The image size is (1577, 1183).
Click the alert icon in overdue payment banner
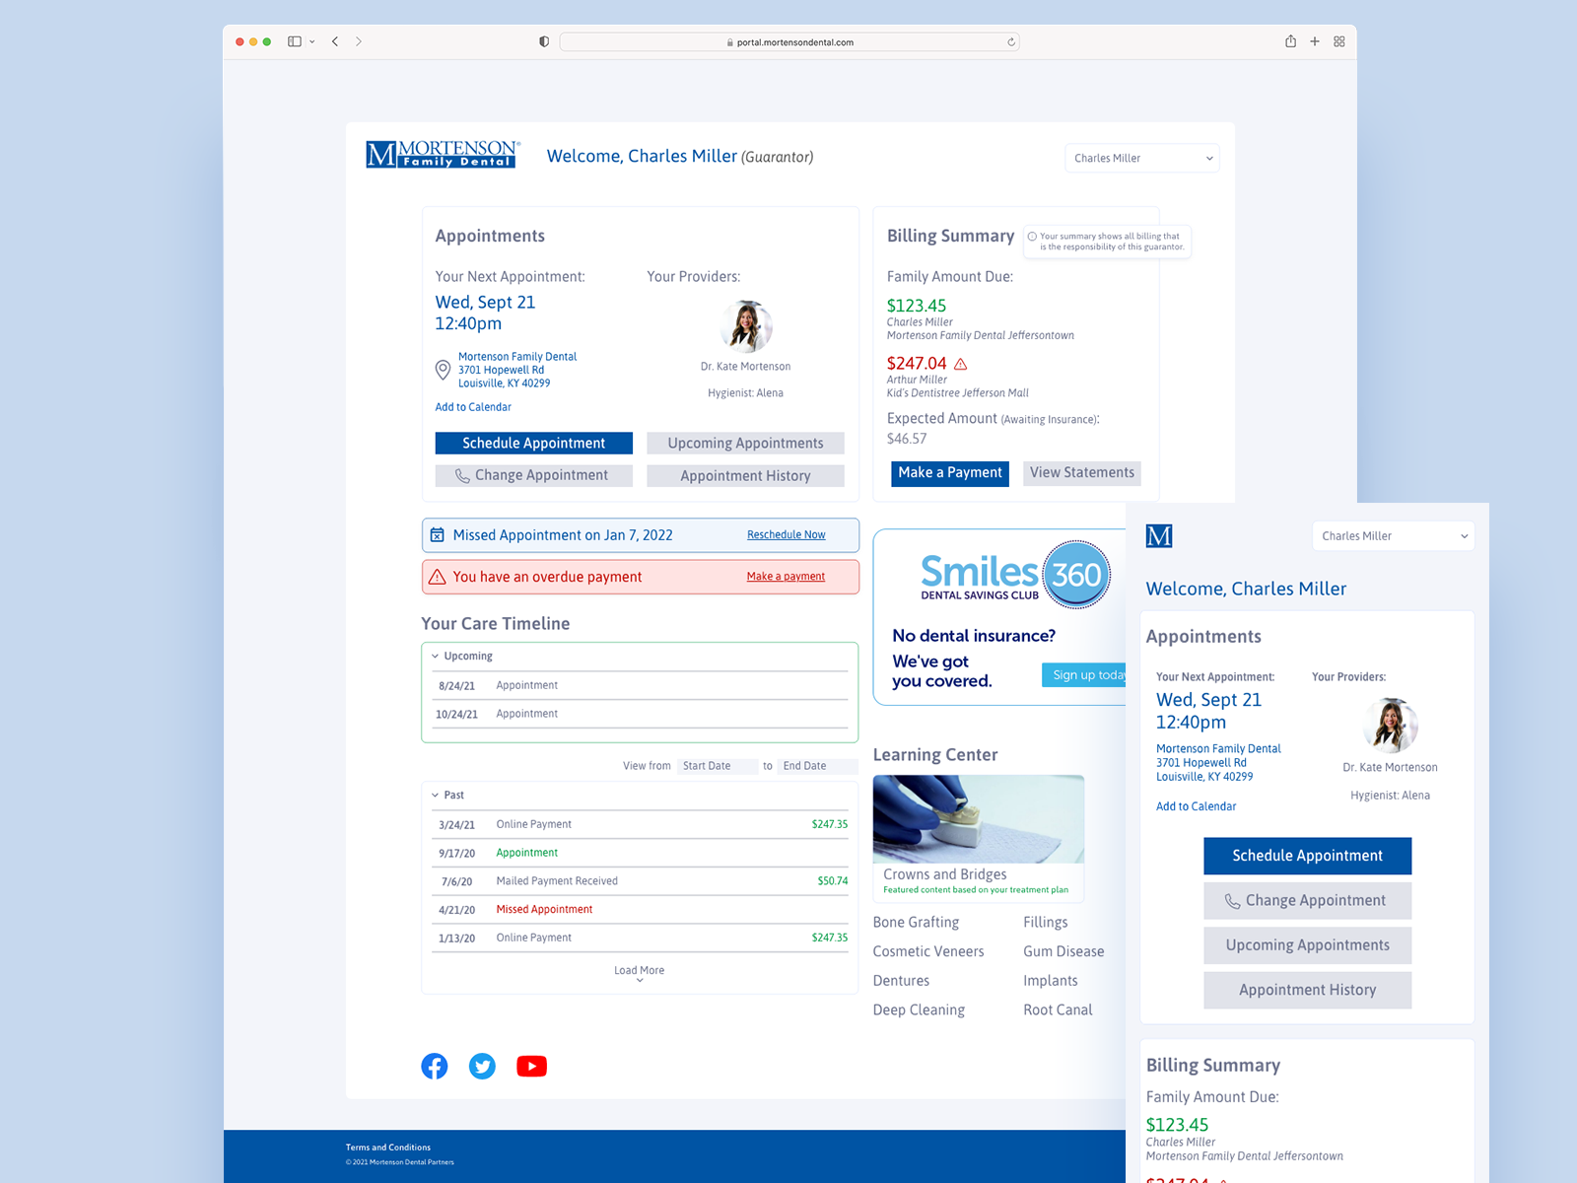coord(438,577)
